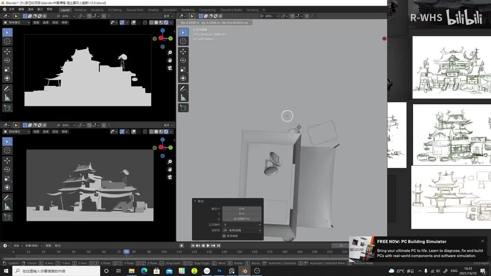Toggle the proportional editing checkbox in Move panel

pos(224,236)
